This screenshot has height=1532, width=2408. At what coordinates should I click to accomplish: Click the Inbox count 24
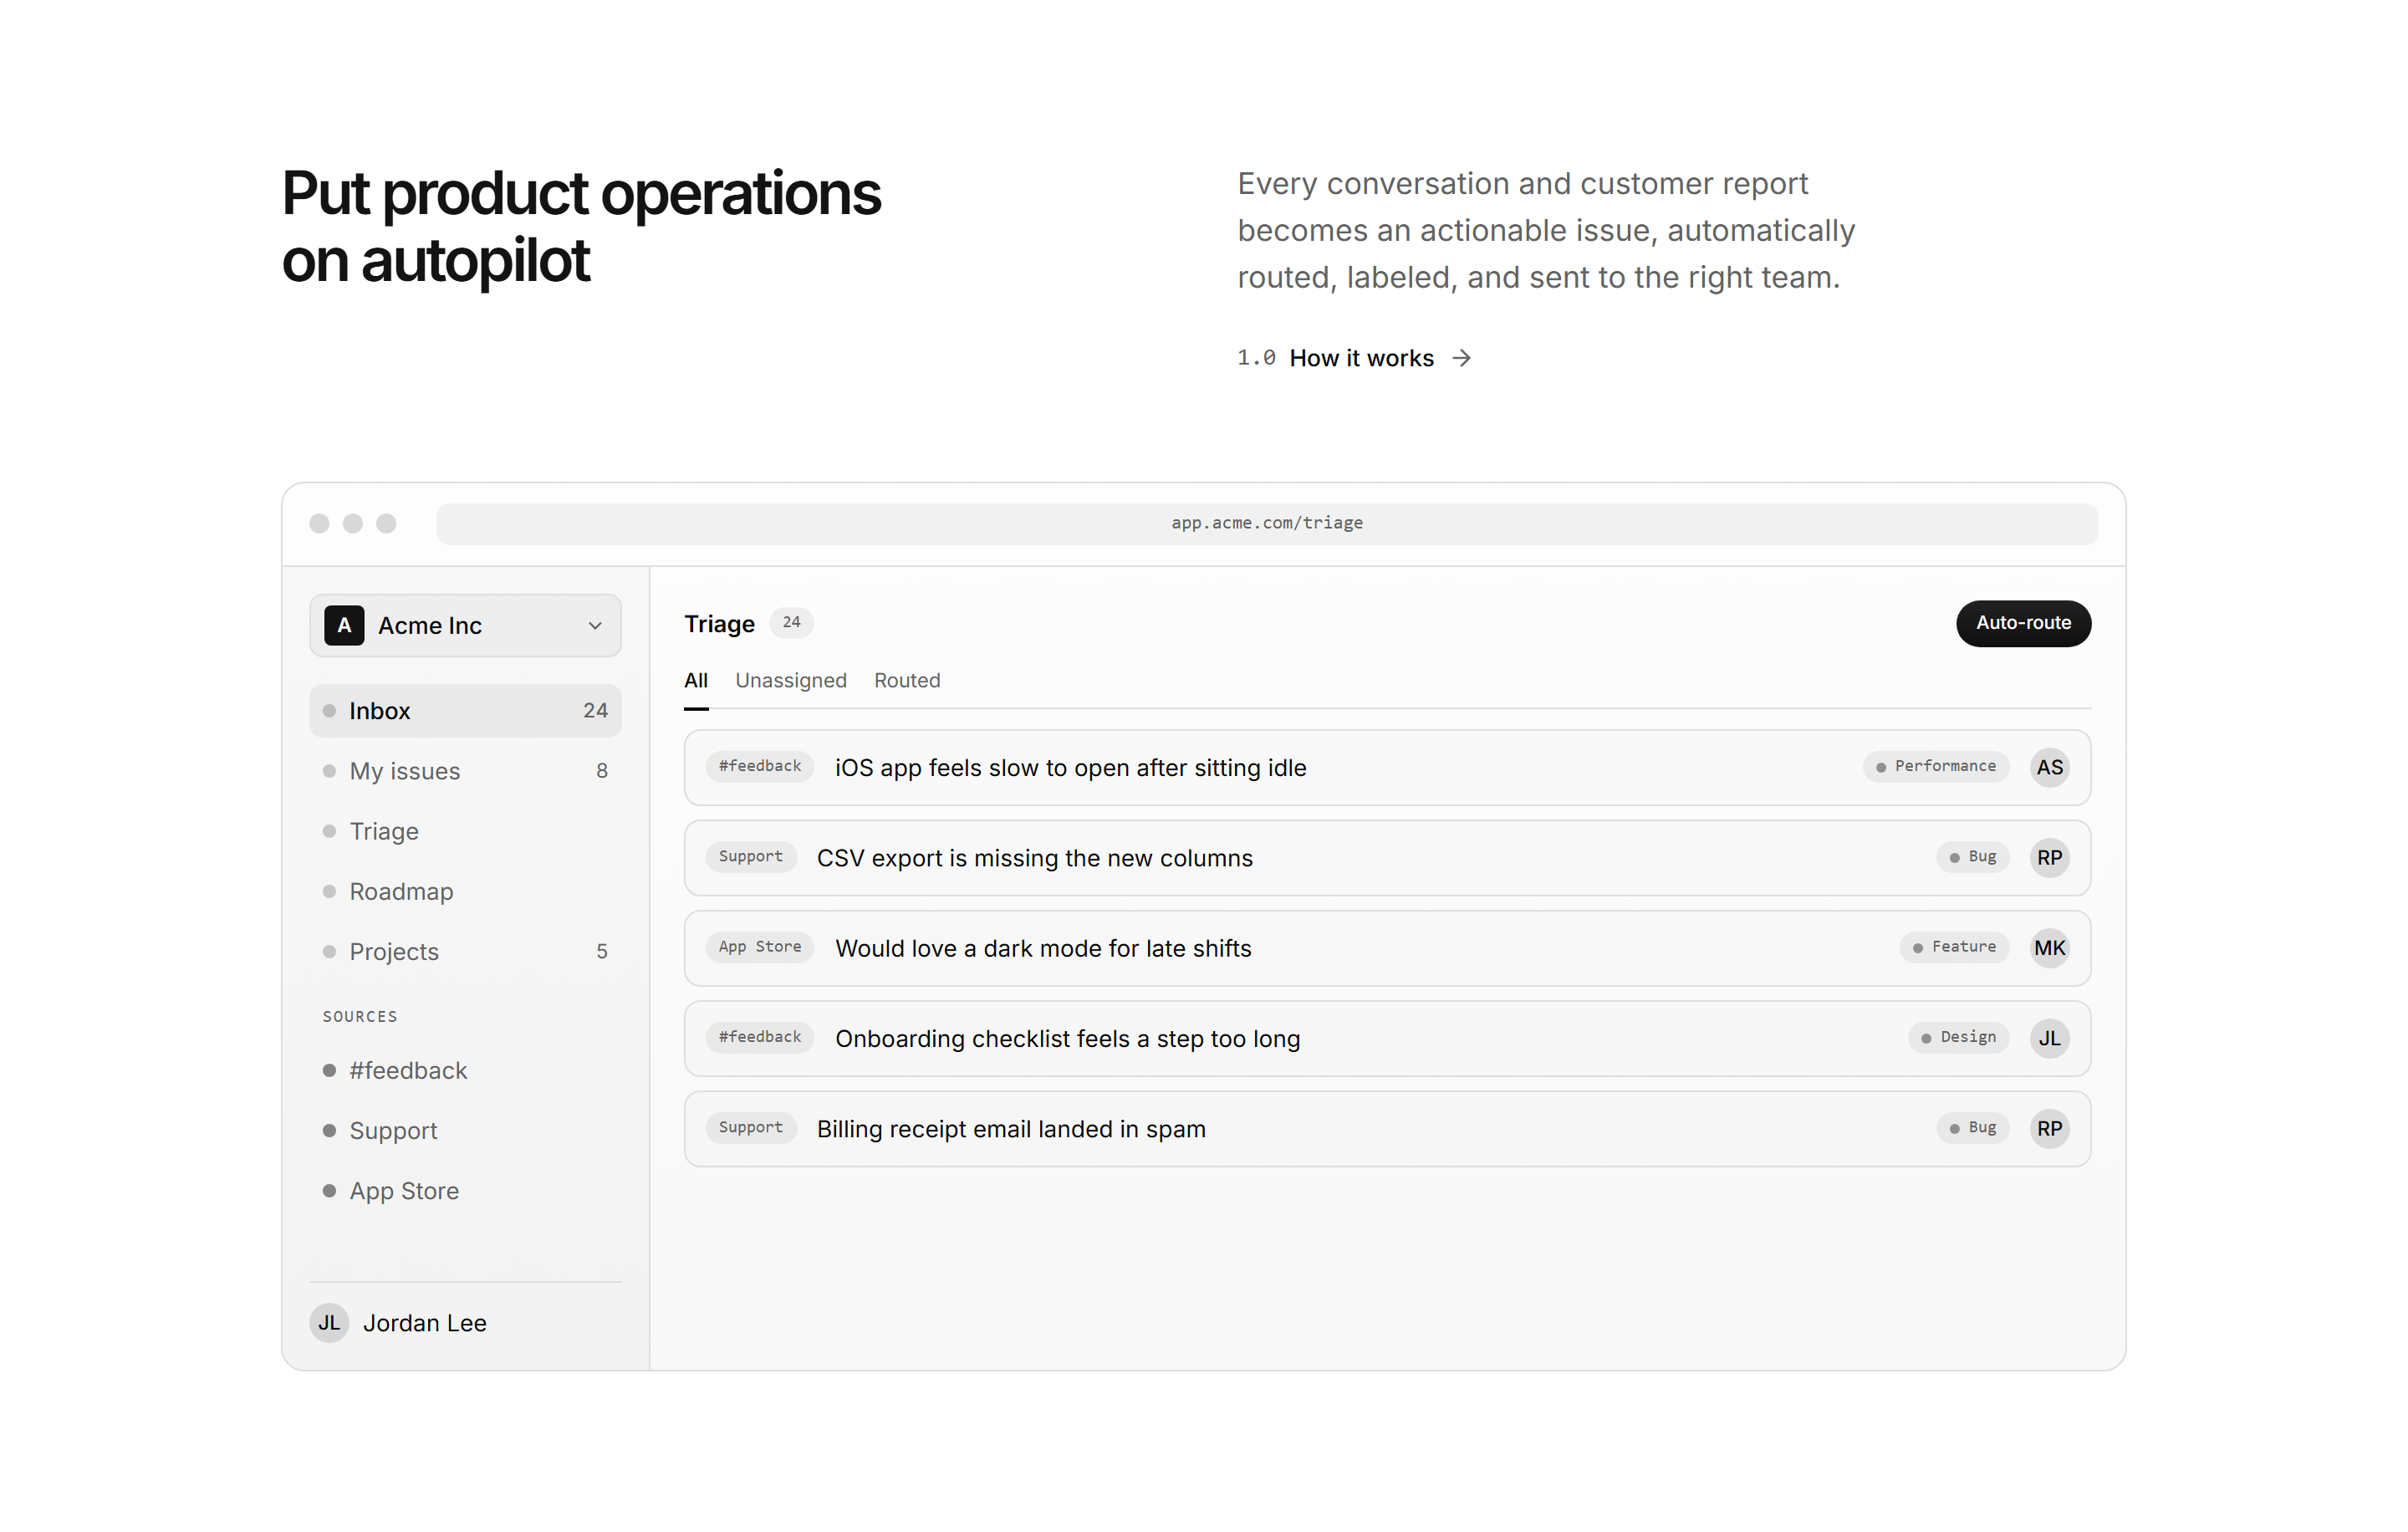click(595, 711)
